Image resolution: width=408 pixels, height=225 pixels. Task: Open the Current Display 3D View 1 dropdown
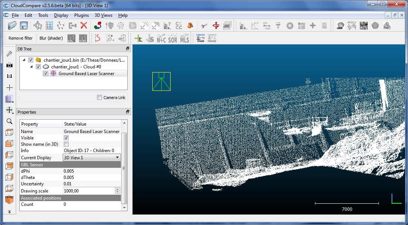[92, 158]
